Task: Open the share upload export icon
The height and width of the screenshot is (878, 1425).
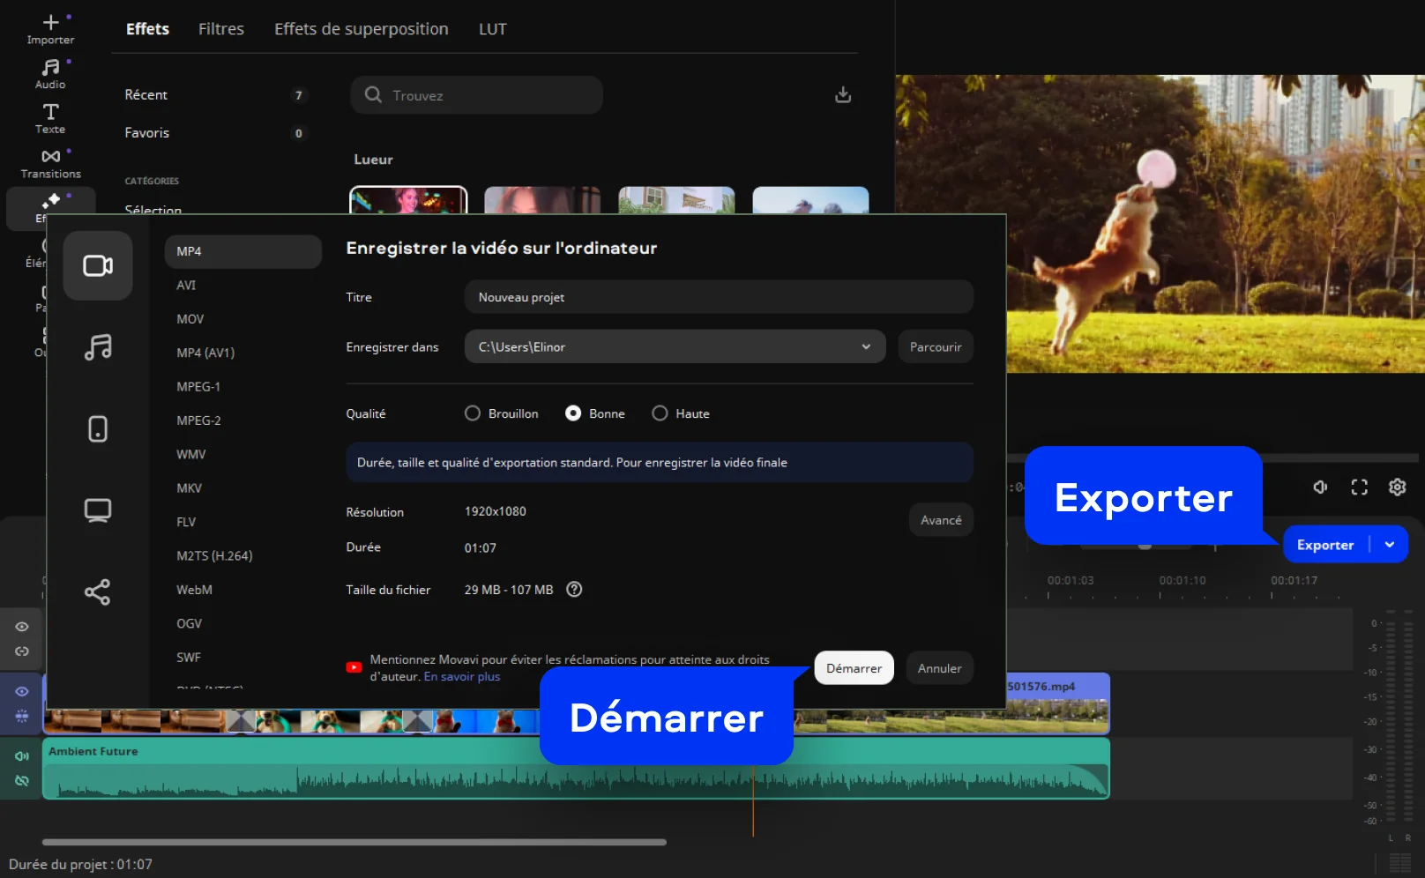Action: click(98, 592)
